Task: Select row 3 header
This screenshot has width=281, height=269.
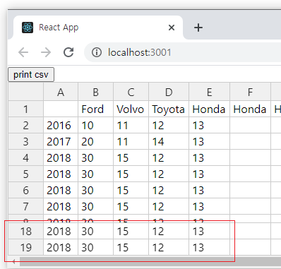Action: pos(26,141)
